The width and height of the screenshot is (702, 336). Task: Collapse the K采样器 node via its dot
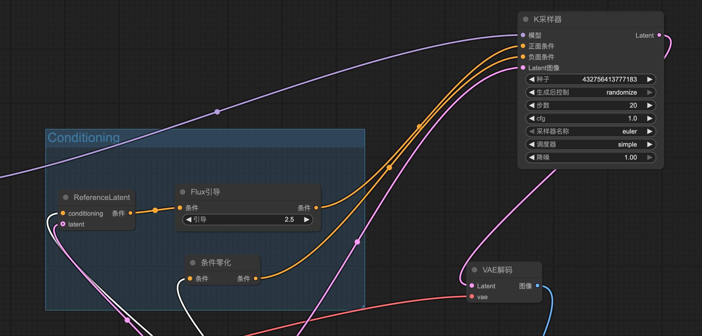coord(526,19)
